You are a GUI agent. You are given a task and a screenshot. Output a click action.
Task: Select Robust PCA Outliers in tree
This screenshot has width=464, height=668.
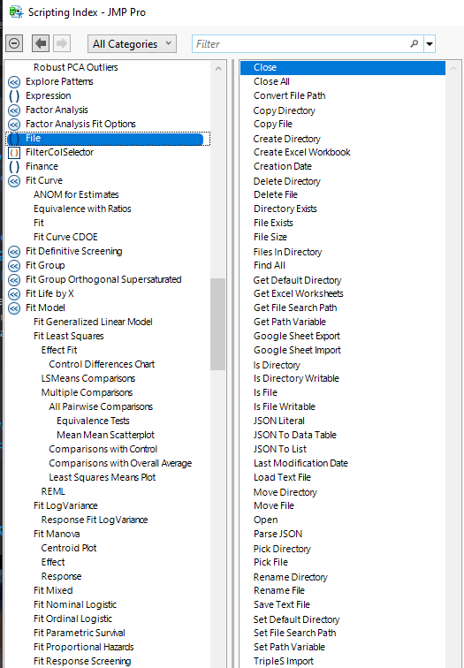(75, 67)
